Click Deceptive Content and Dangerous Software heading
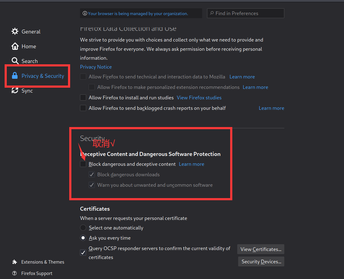The image size is (344, 279). pyautogui.click(x=150, y=154)
